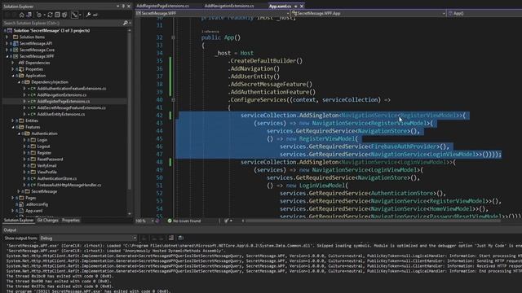This screenshot has height=293, width=522.
Task: Close the Solution Explorer panel
Action: pos(129,6)
